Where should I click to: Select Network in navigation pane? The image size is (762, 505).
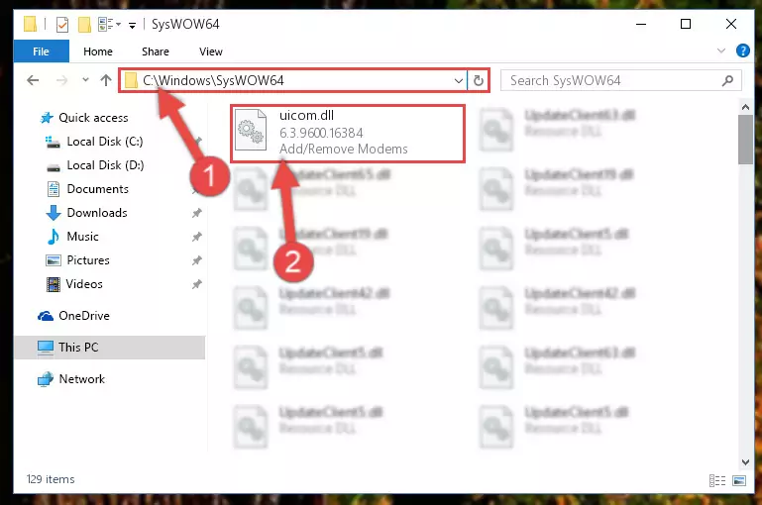pyautogui.click(x=81, y=378)
